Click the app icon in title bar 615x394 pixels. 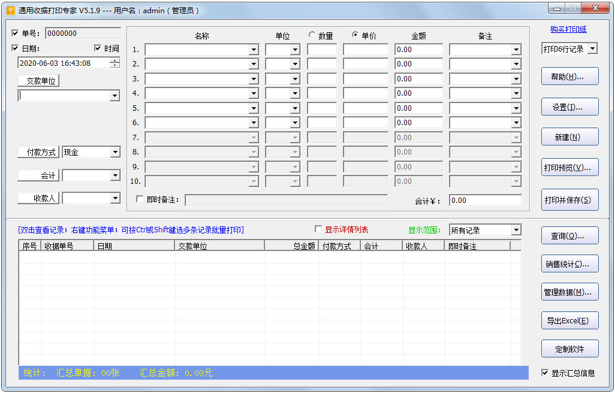10,11
